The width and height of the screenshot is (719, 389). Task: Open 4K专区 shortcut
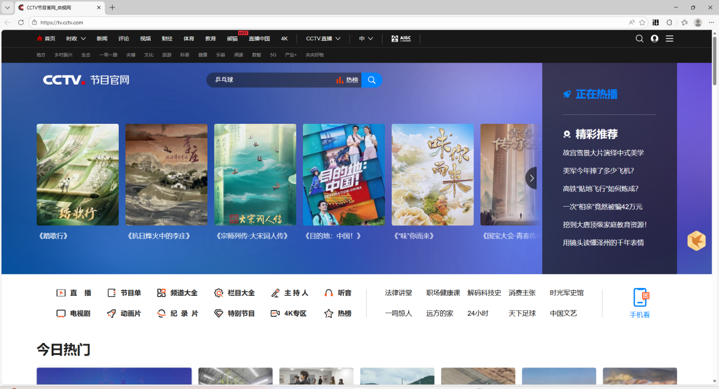(x=289, y=313)
